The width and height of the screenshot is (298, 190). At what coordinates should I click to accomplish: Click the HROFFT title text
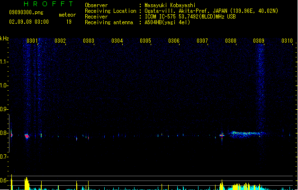pos(48,4)
